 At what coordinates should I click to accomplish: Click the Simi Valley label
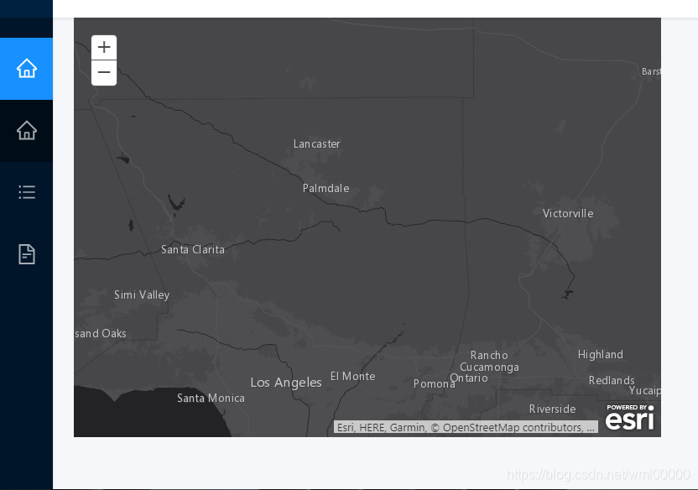click(142, 295)
